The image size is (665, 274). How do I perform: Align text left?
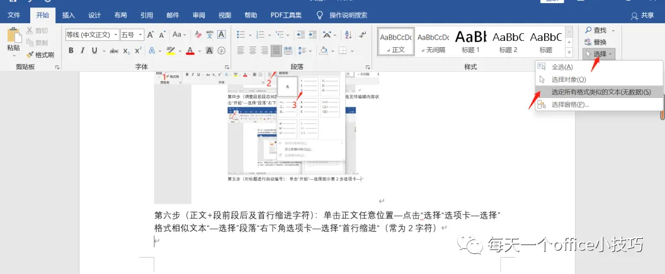click(241, 51)
